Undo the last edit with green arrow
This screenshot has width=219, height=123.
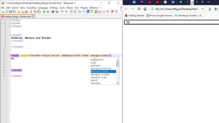tap(44, 12)
